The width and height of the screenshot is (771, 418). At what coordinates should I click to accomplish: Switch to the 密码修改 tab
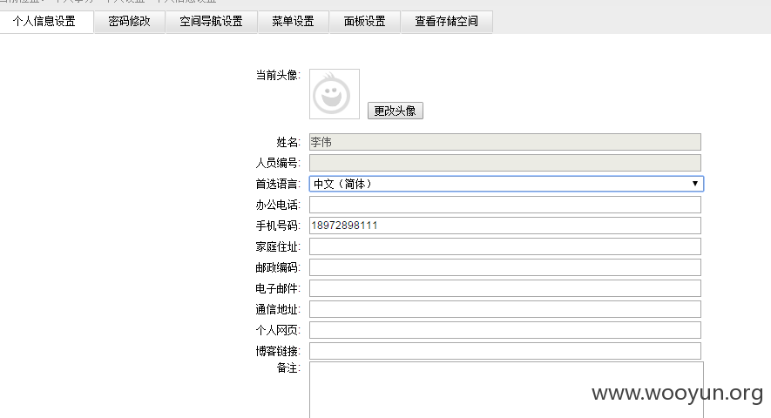point(129,22)
